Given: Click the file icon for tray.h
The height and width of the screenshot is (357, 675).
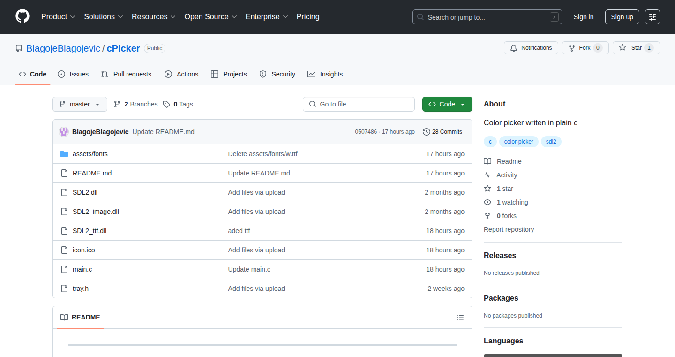Looking at the screenshot, I should coord(64,289).
